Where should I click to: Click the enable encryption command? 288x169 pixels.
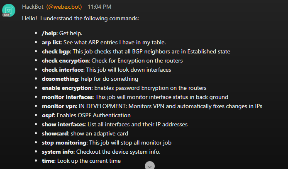(66, 88)
